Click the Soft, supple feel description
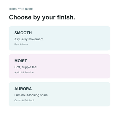The image size is (119, 119). [26, 67]
